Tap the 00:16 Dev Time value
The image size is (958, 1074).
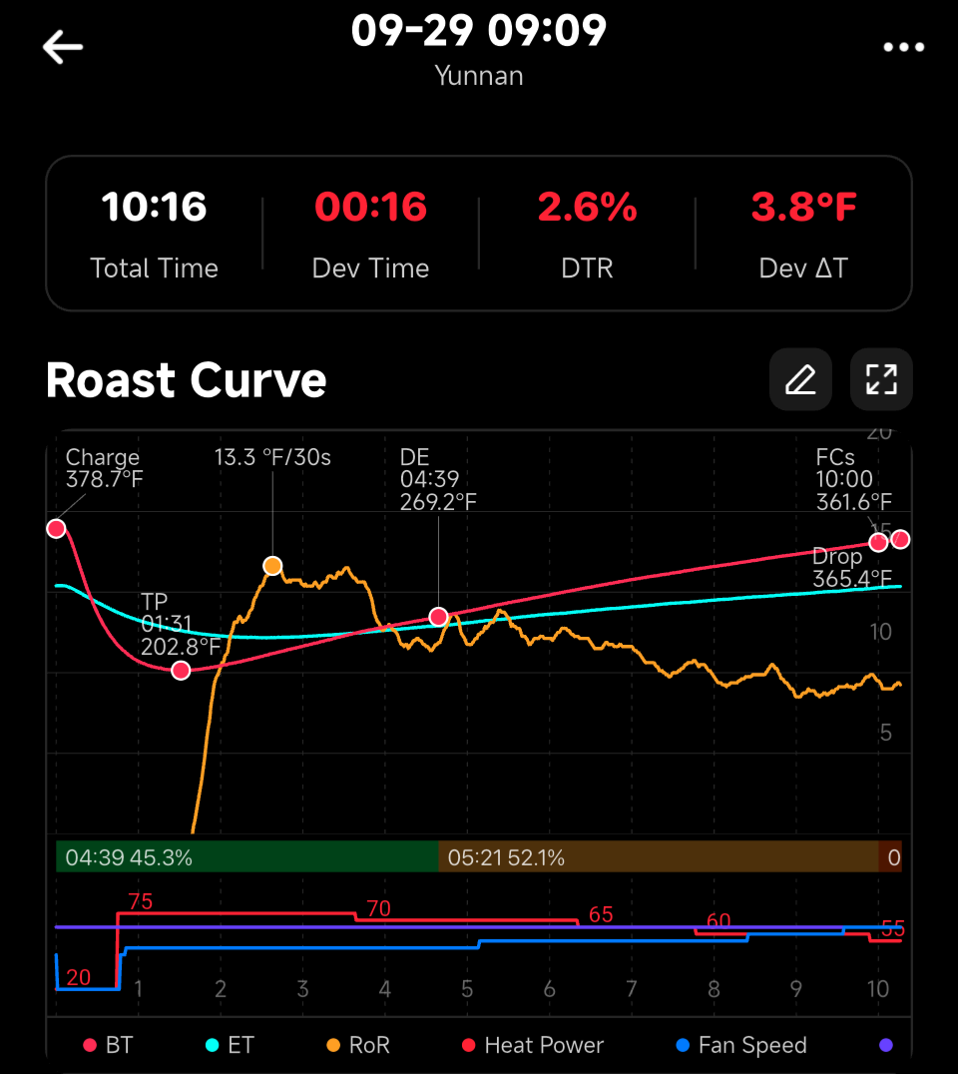coord(370,207)
